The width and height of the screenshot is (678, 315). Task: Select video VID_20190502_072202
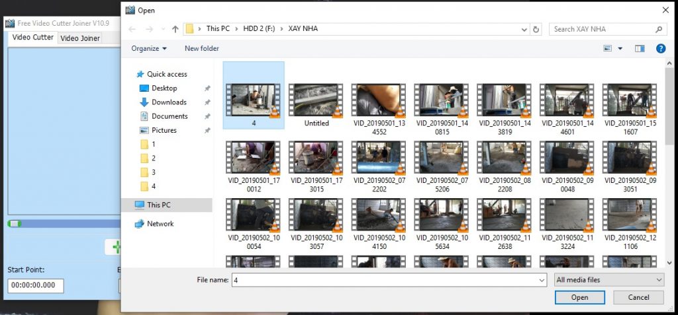[x=379, y=167]
